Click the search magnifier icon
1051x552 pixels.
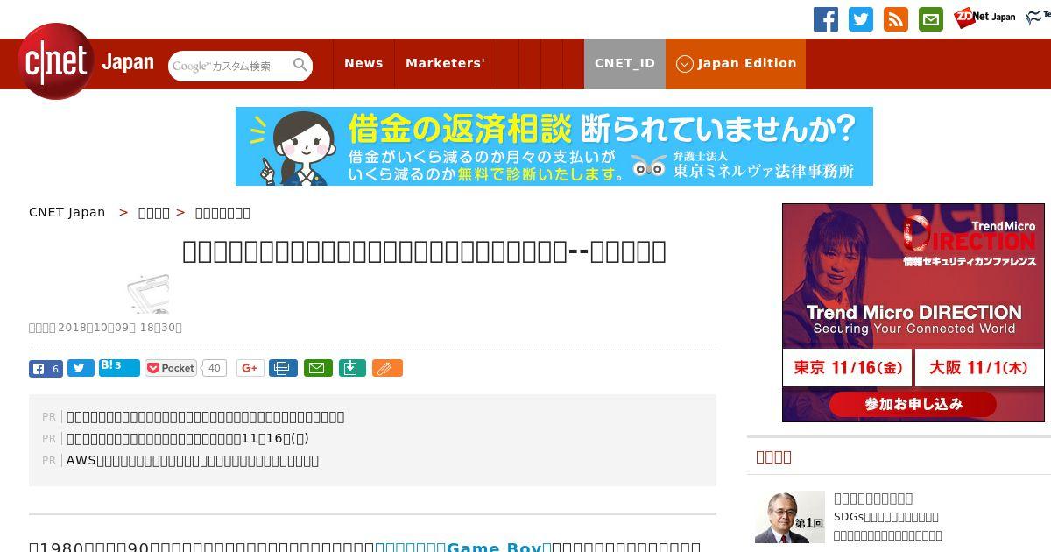[x=300, y=65]
